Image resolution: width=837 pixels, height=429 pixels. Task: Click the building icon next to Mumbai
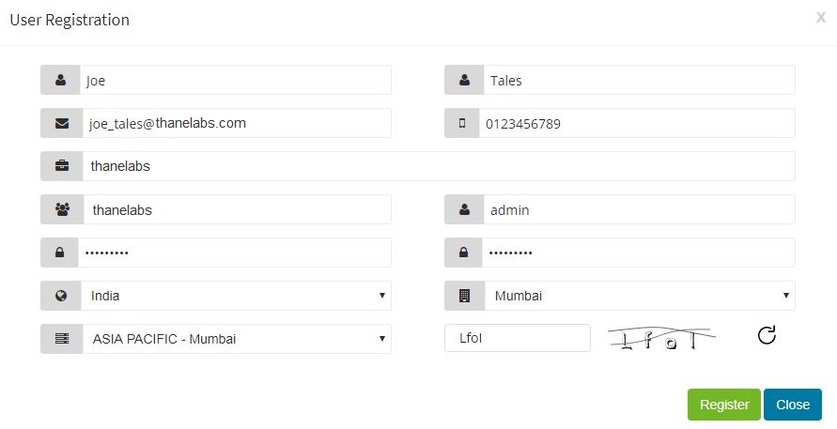[x=464, y=296]
